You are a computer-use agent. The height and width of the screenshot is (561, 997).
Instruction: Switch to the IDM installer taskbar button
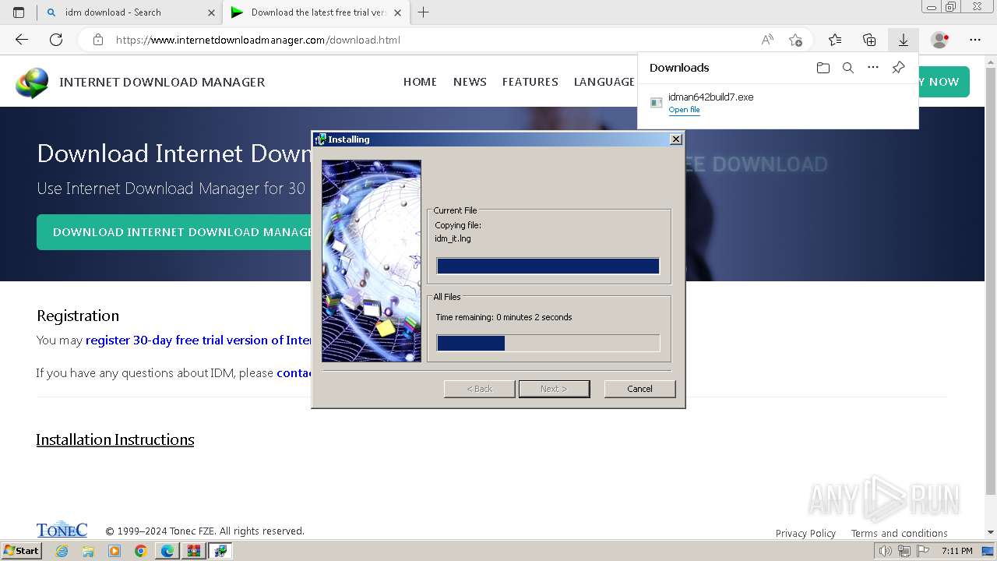(220, 551)
